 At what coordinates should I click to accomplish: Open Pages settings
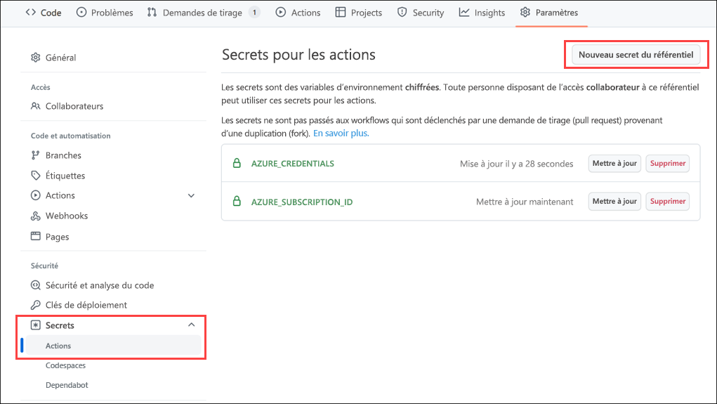click(57, 237)
